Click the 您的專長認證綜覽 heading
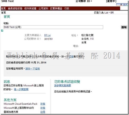 pyautogui.click(x=67, y=82)
